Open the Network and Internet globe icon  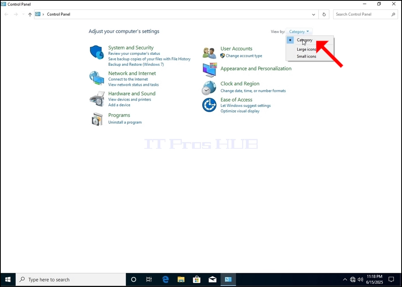pos(97,78)
